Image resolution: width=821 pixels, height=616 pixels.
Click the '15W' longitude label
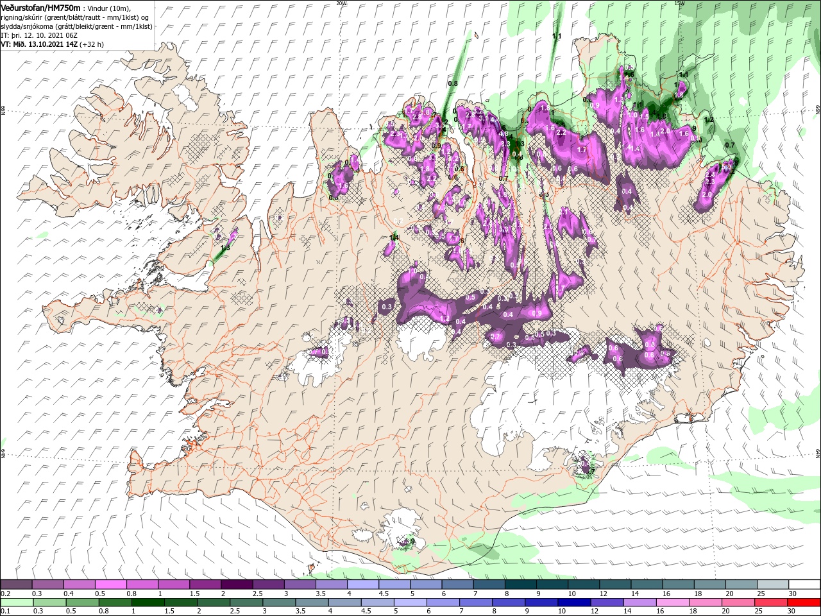(679, 3)
